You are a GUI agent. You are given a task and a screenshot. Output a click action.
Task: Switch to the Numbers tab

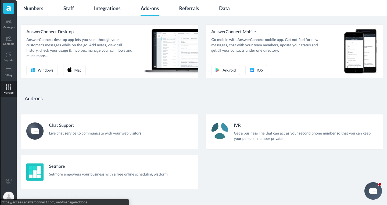coord(33,8)
